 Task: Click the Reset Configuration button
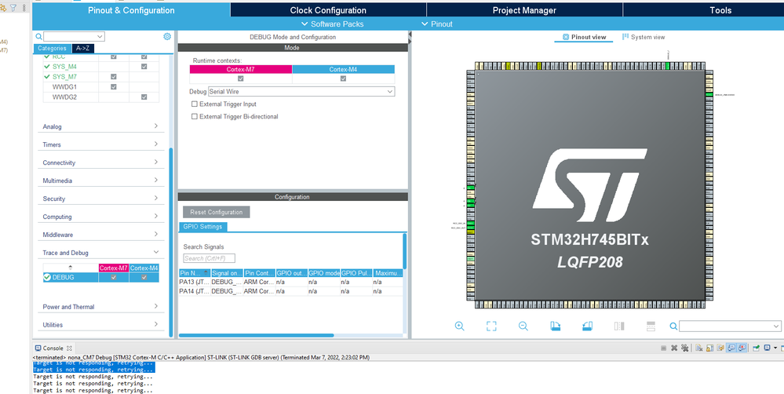pos(216,212)
